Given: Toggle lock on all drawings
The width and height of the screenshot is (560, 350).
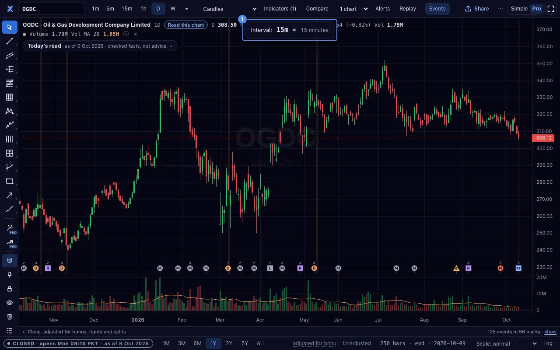Looking at the screenshot, I should [10, 289].
